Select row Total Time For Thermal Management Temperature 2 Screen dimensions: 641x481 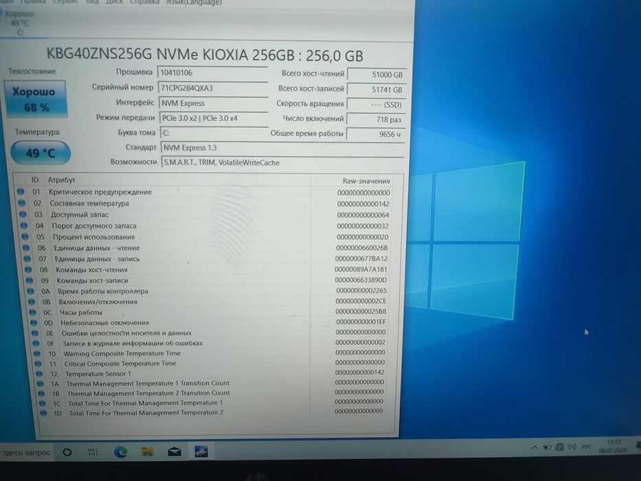[x=213, y=412]
